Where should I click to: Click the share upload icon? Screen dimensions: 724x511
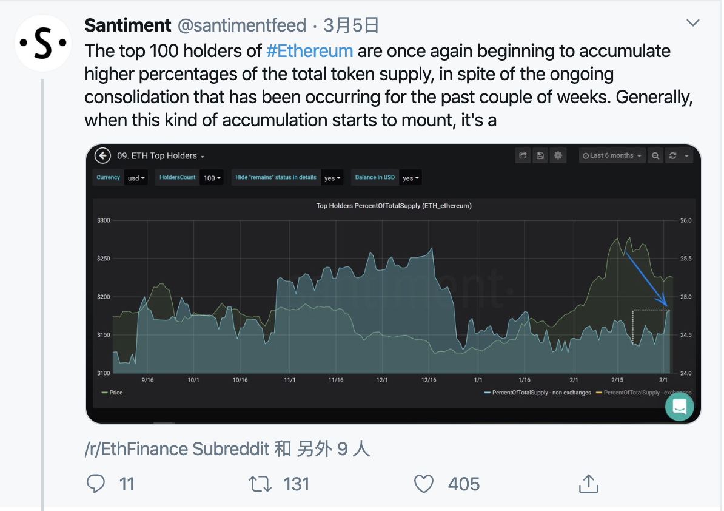[x=588, y=484]
